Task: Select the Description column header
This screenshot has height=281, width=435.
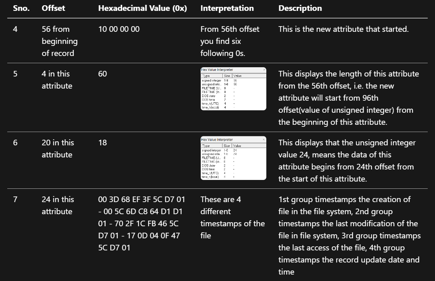Action: (299, 8)
